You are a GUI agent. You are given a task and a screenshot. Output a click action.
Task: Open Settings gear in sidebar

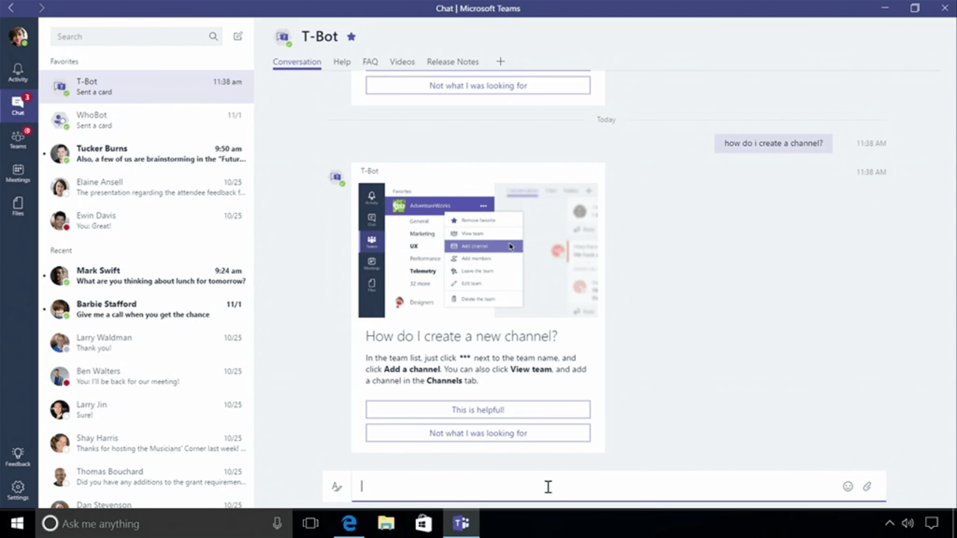[18, 490]
